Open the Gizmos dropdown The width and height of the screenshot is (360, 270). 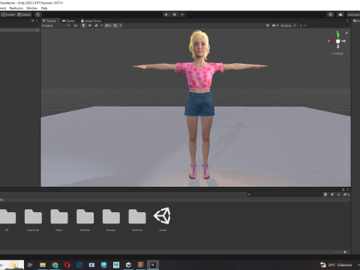click(x=288, y=25)
